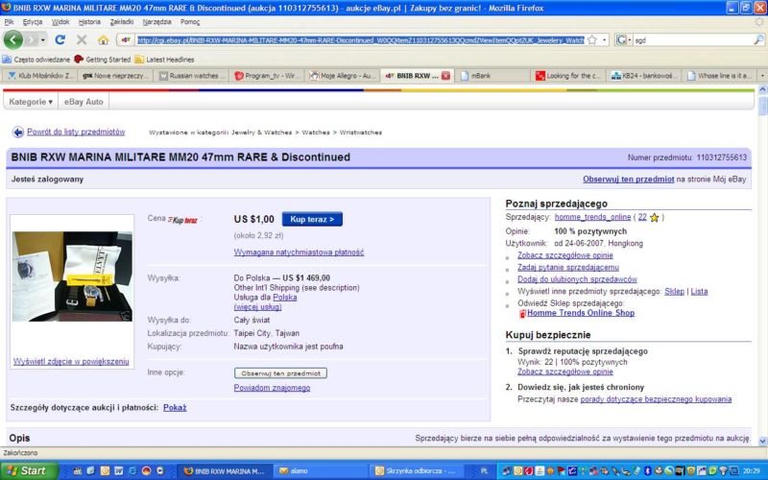Open the Latest Headlines feed bookmark

(164, 60)
